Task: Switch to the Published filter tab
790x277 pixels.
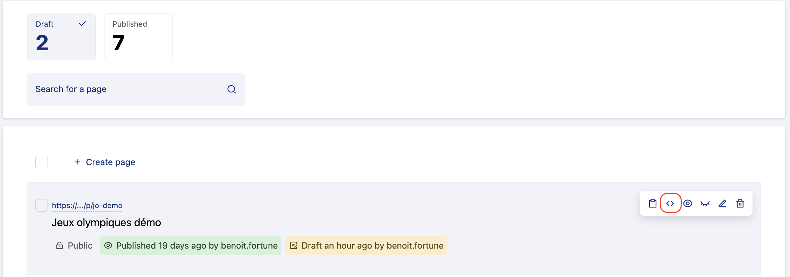Action: tap(138, 37)
